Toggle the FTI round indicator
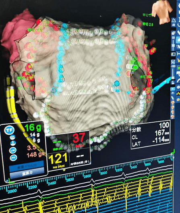The width and height of the screenshot is (180, 213). point(13,158)
